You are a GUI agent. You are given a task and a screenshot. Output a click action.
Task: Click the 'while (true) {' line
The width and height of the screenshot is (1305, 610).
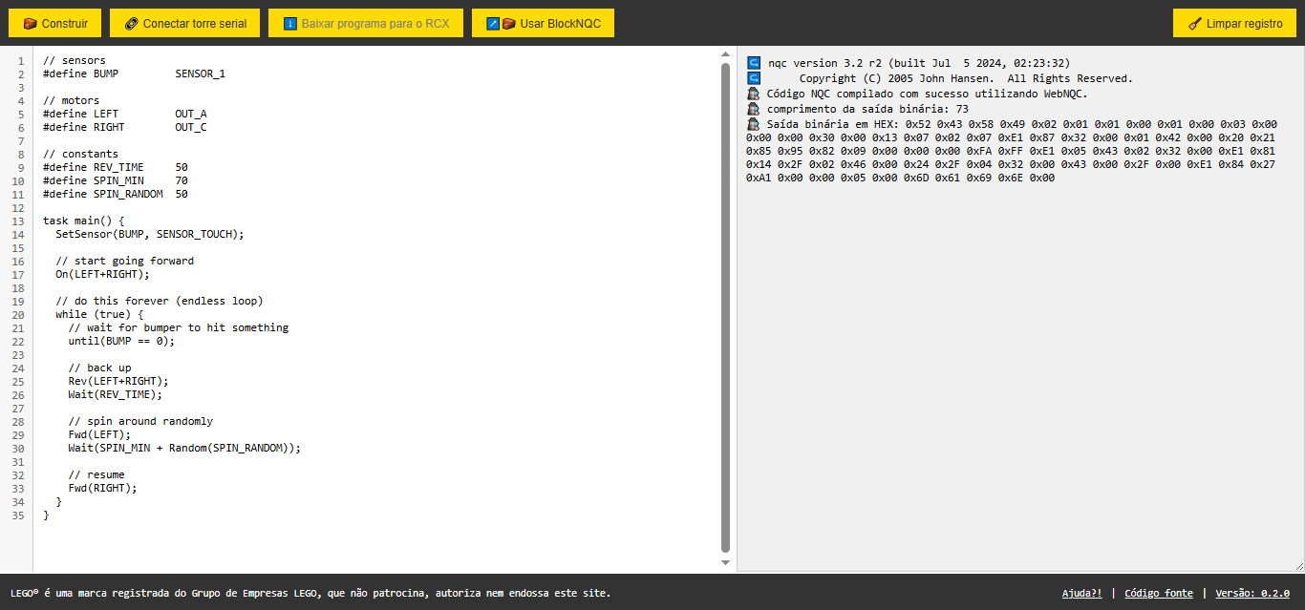(x=99, y=314)
